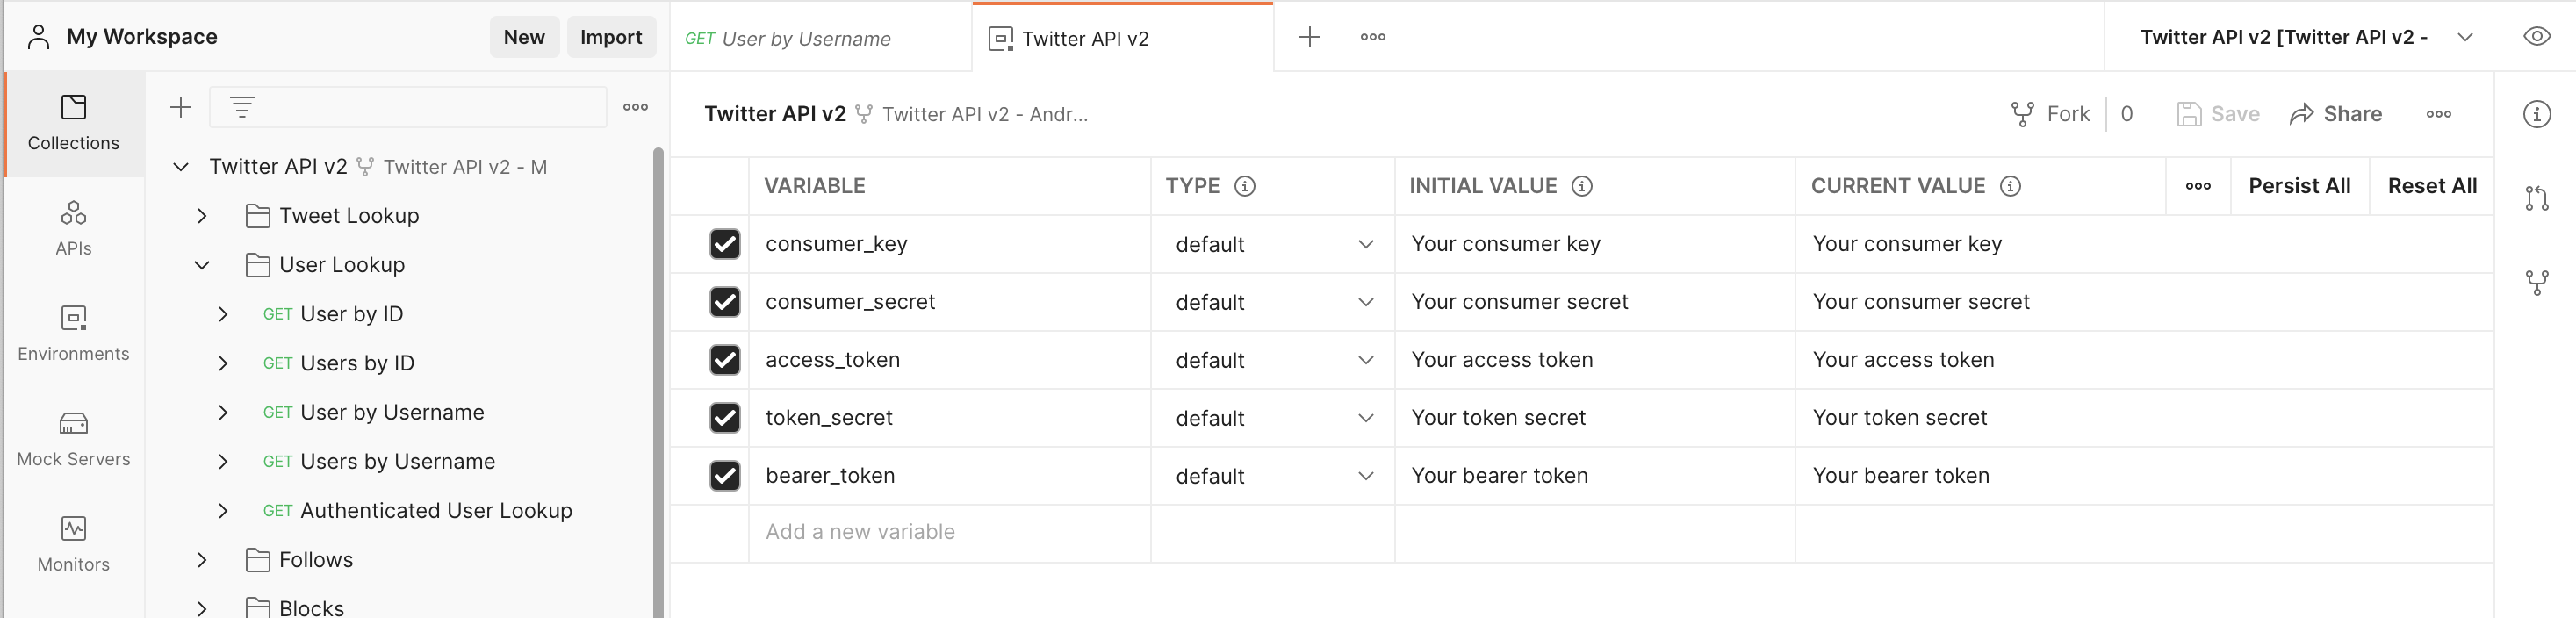Screen dimensions: 2576x618
Task: Click the Persist All button
Action: tap(2298, 186)
